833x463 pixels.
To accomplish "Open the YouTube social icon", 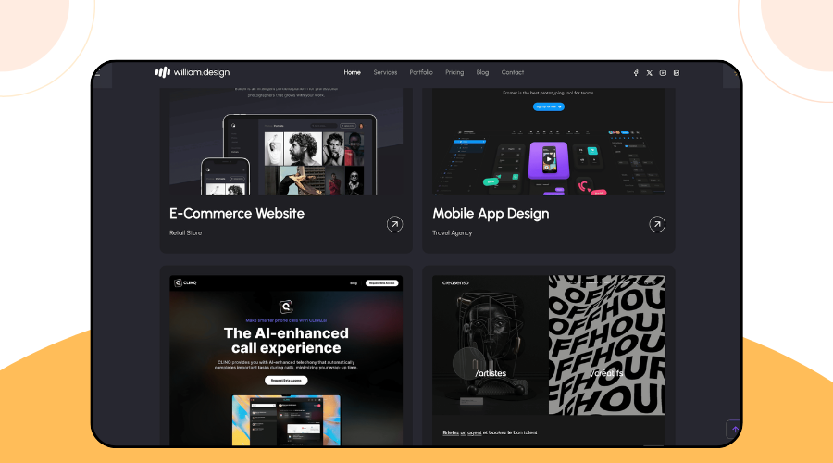I will pos(663,73).
